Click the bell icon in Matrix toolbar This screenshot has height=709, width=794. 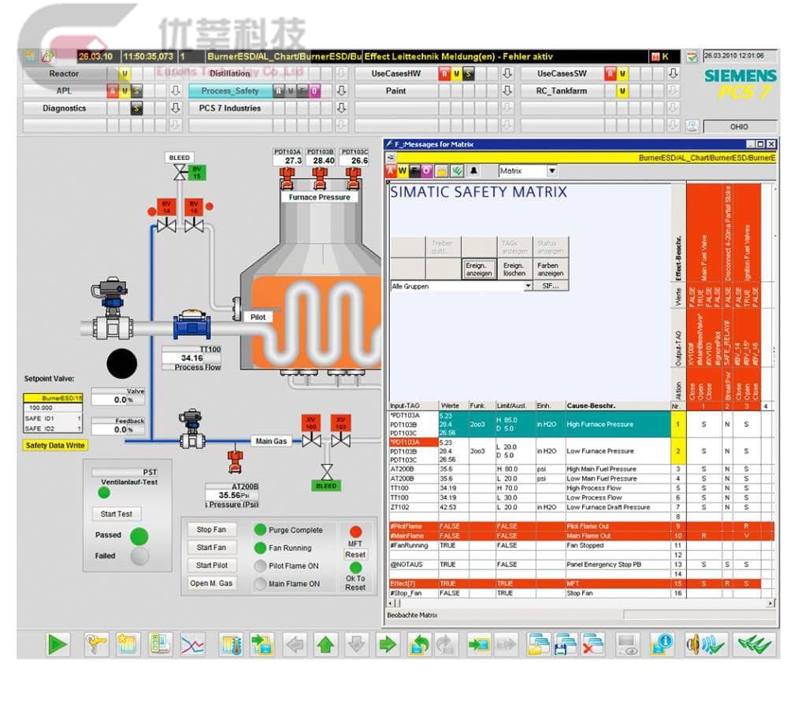click(473, 171)
